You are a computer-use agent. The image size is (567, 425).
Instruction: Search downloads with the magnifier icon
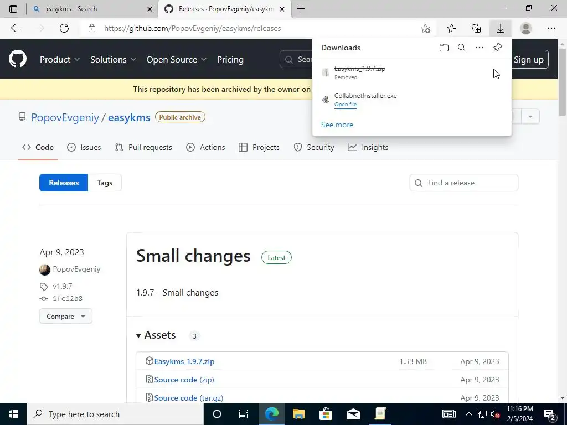[462, 48]
